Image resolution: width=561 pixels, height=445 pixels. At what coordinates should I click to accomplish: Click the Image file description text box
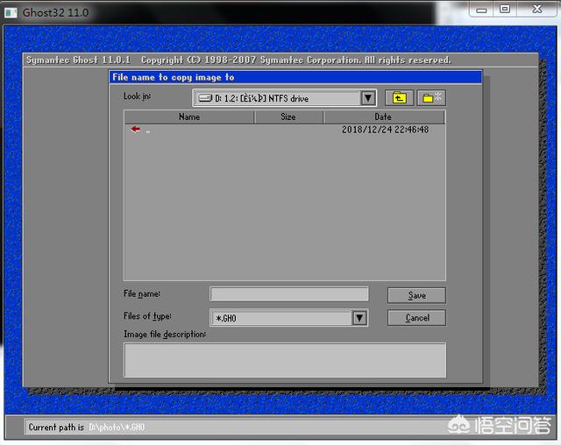(x=285, y=360)
